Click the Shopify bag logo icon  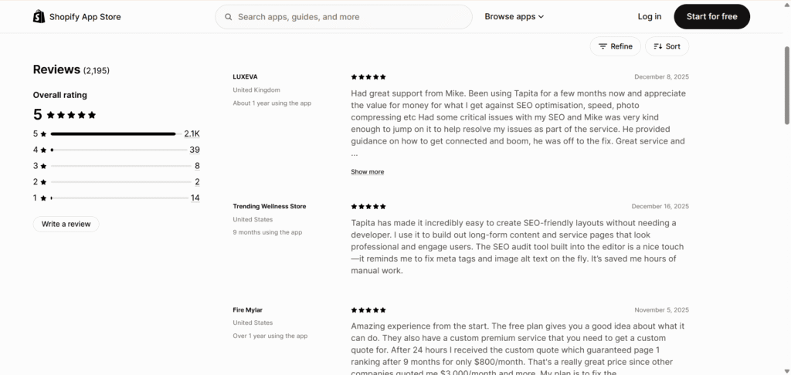[x=39, y=16]
